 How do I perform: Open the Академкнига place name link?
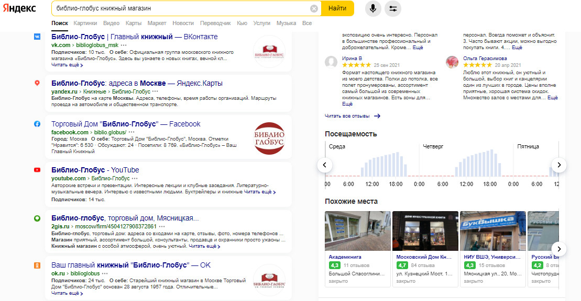[x=345, y=257]
